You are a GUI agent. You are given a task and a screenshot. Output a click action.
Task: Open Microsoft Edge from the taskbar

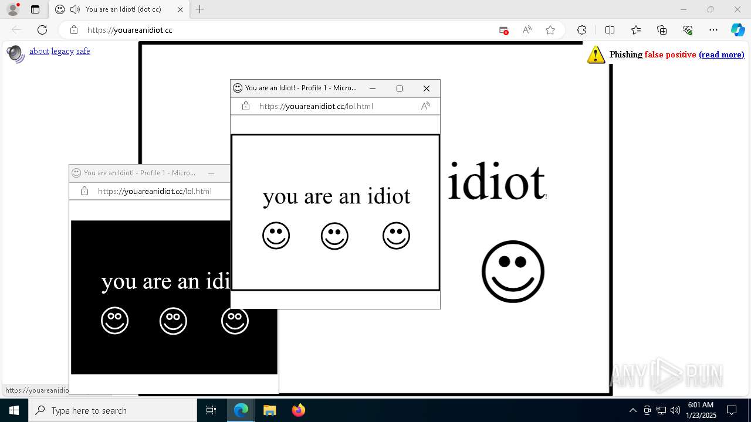click(241, 410)
